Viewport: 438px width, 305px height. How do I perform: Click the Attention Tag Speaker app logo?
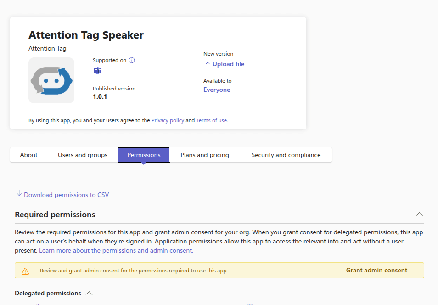pyautogui.click(x=51, y=80)
